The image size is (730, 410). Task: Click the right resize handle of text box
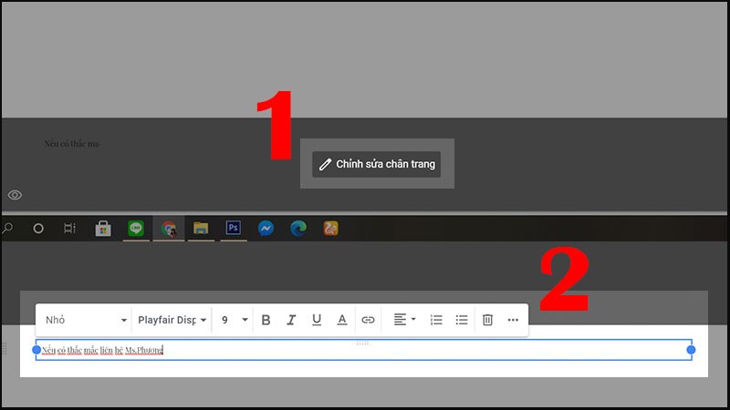(x=691, y=350)
